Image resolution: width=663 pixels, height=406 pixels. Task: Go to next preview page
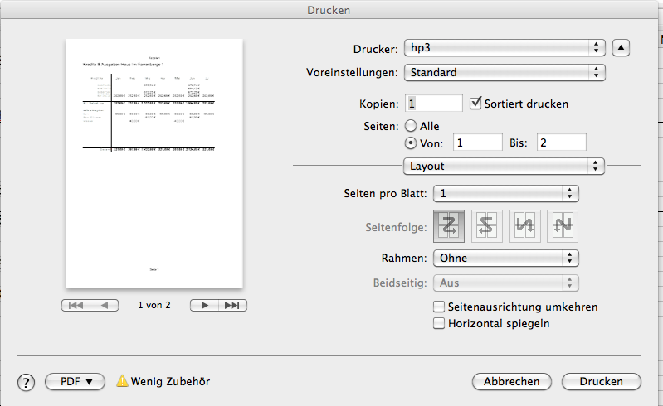[205, 305]
